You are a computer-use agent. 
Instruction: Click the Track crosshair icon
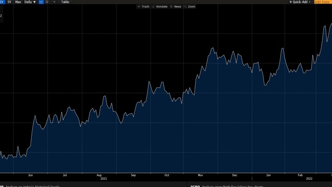click(x=139, y=7)
